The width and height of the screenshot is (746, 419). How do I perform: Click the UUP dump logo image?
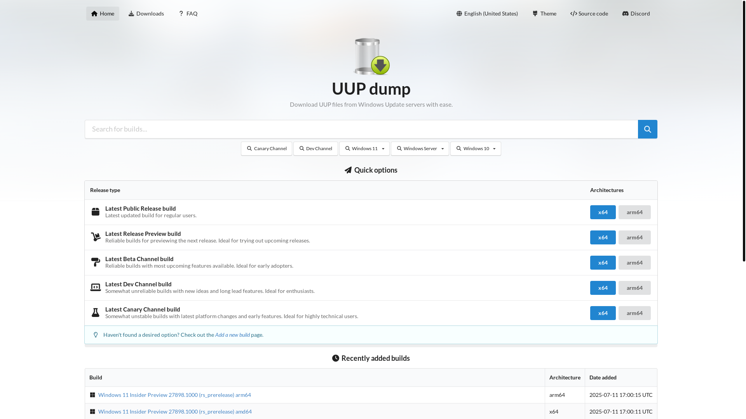(371, 56)
